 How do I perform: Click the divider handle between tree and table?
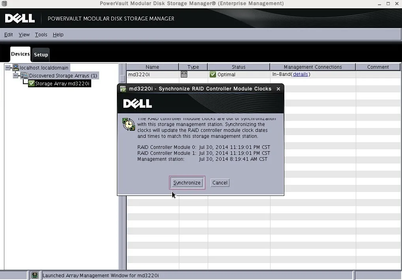(122, 79)
